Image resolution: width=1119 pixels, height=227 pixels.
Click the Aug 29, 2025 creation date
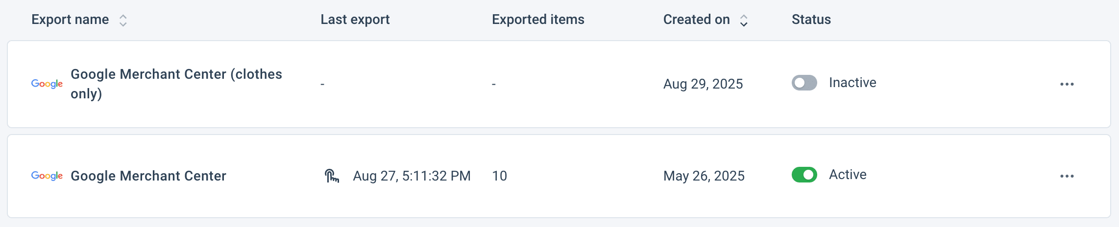(x=703, y=84)
